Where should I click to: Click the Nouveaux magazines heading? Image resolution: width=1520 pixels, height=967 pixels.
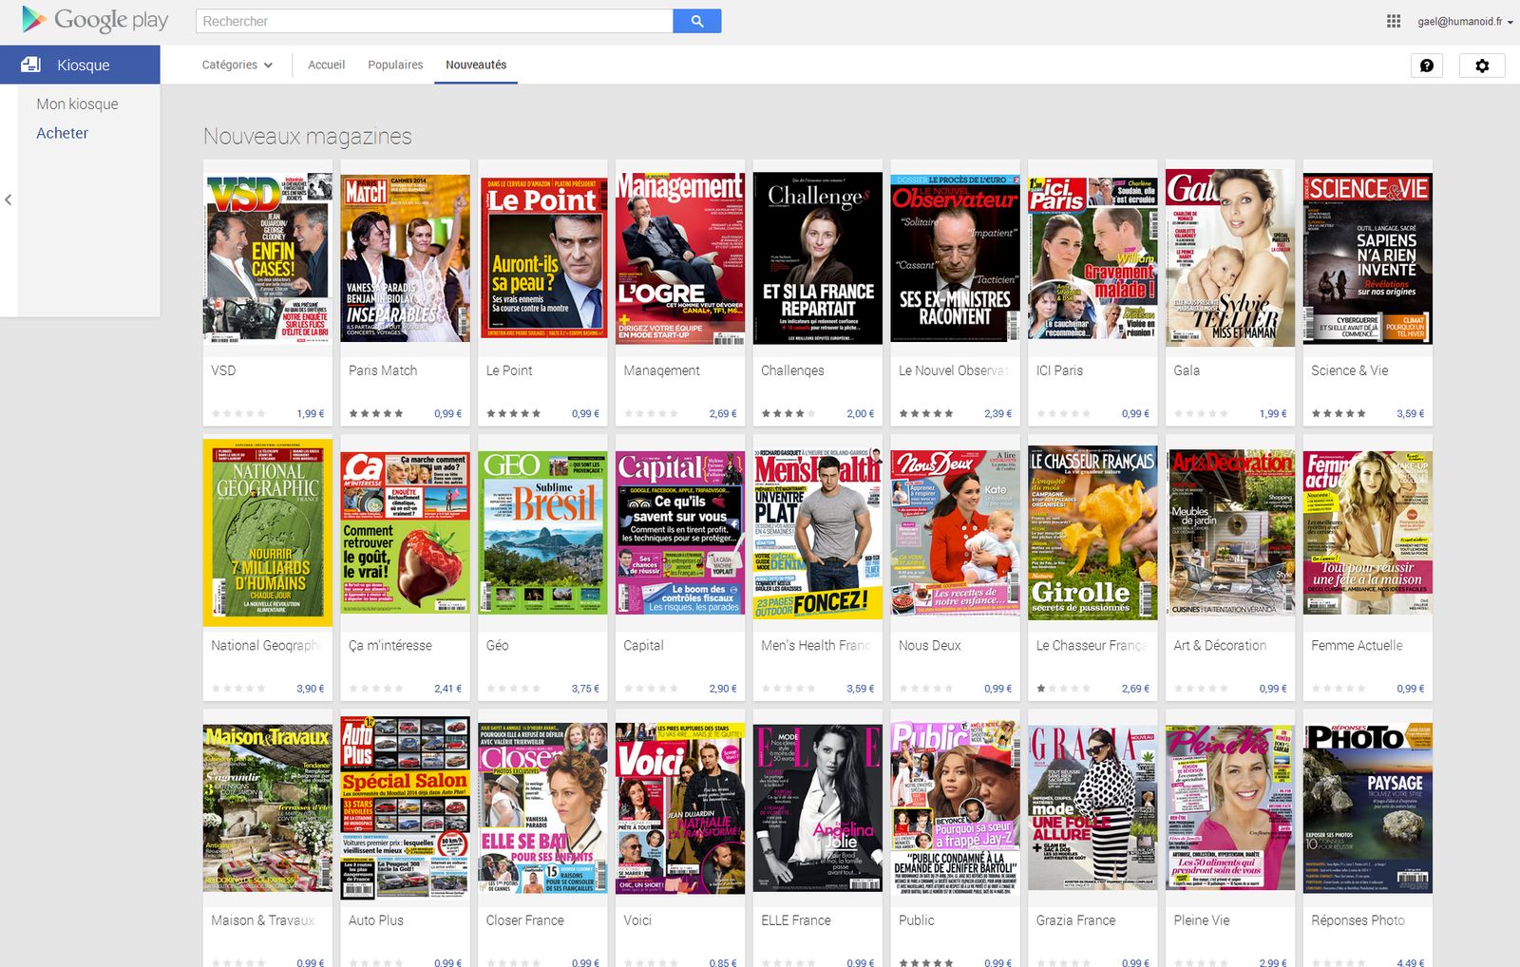click(308, 137)
